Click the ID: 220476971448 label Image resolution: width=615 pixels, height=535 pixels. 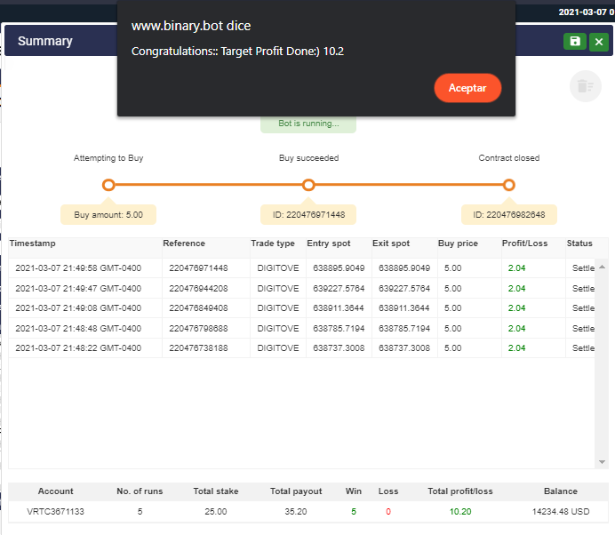click(308, 214)
